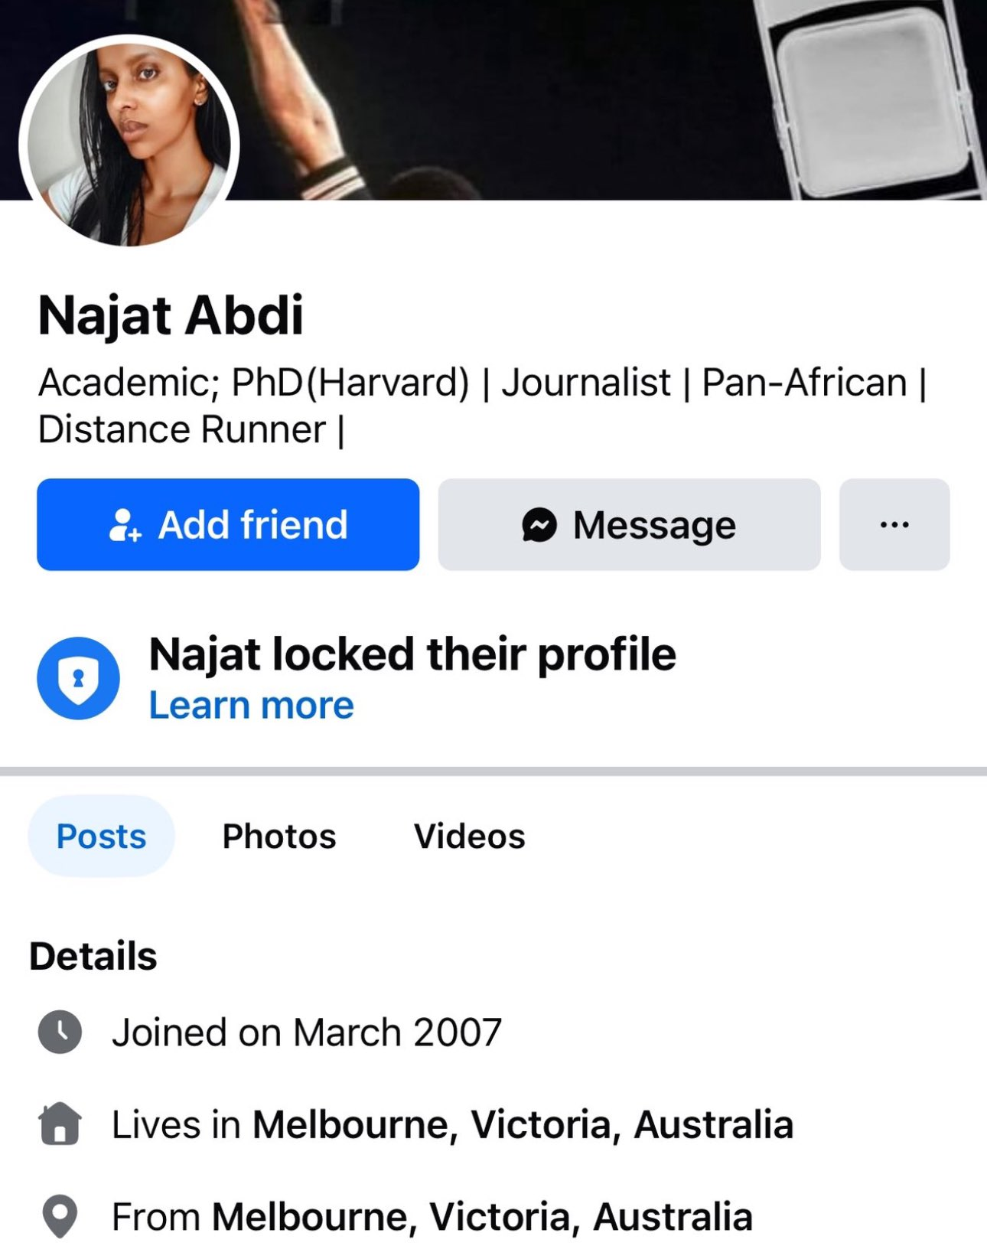
Task: Follow the Learn more link
Action: pos(251,705)
